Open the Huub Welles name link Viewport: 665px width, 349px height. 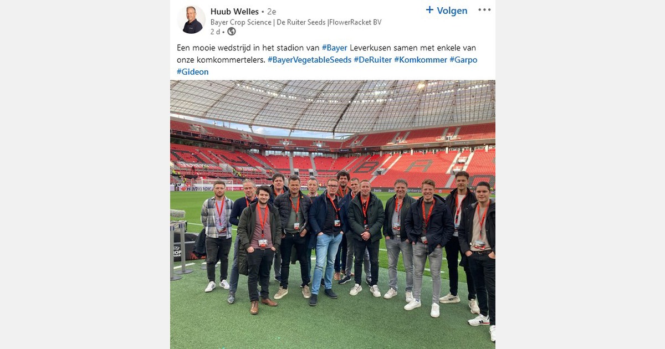tap(234, 12)
